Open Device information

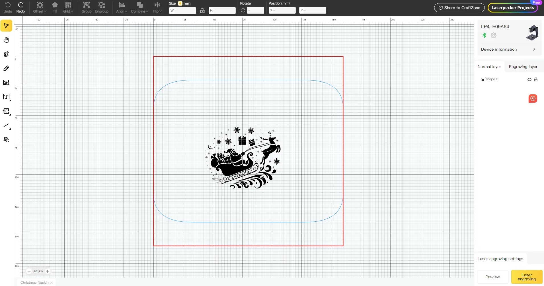[508, 49]
